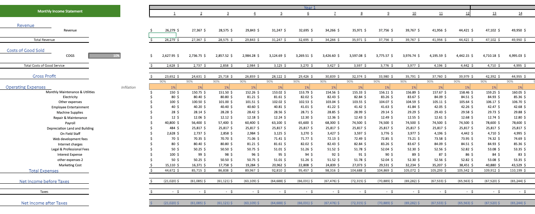535x214 pixels.
Task: Click the other expenses 2 label
Action: (70, 160)
